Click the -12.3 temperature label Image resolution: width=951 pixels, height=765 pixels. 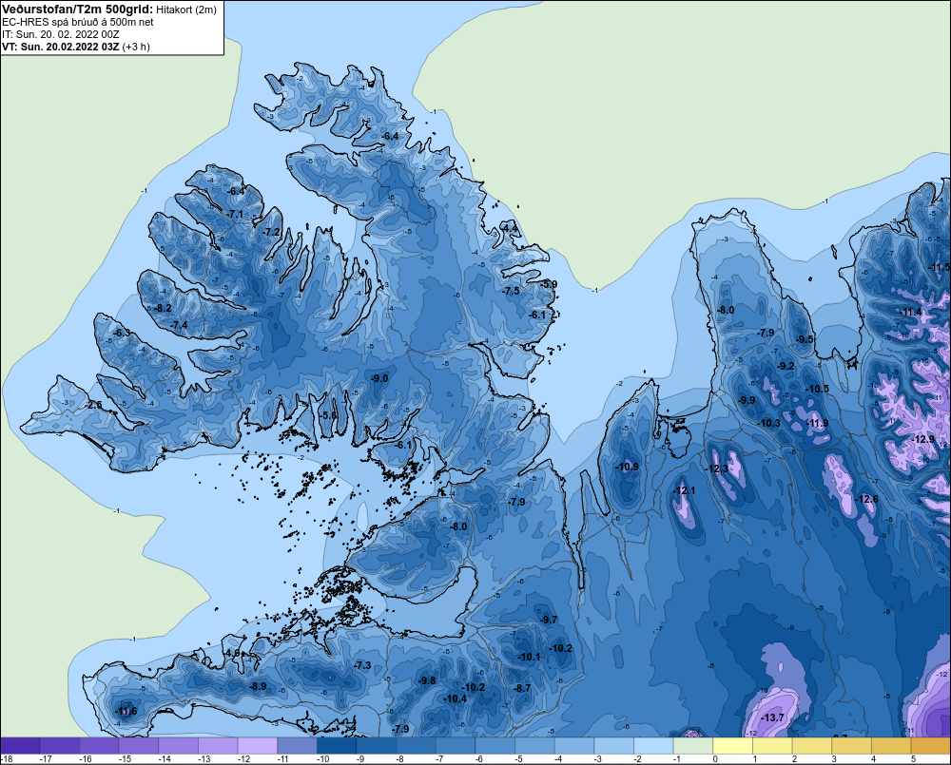click(716, 469)
